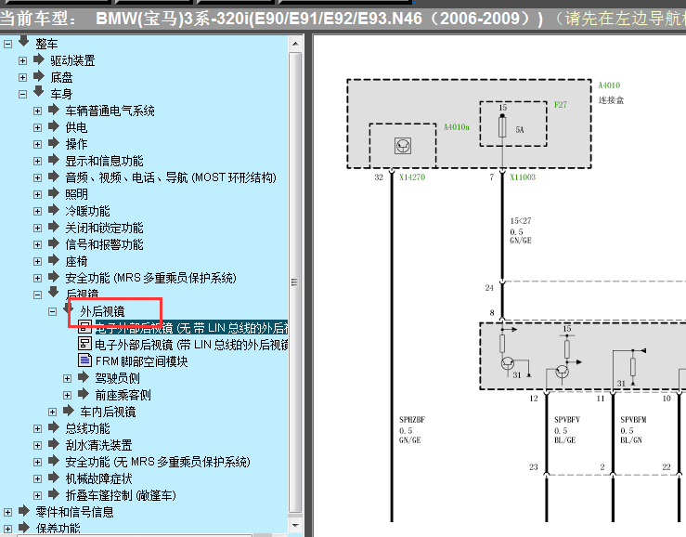Click the arrow icon beside 座椅
Screen dimensions: 686x537
[x=54, y=260]
